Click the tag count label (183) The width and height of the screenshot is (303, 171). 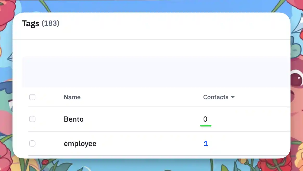click(x=51, y=23)
